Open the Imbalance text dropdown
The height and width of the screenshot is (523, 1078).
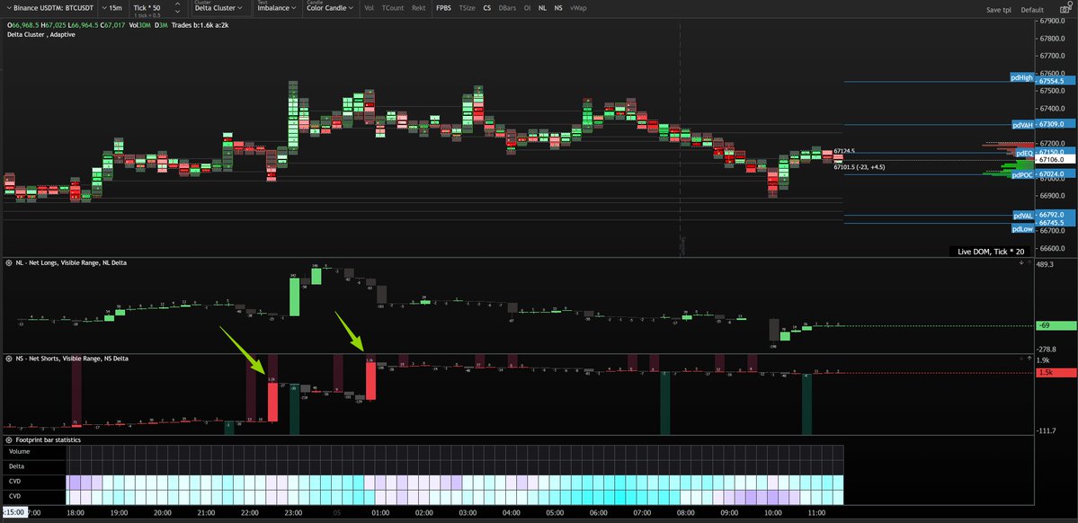pyautogui.click(x=276, y=8)
